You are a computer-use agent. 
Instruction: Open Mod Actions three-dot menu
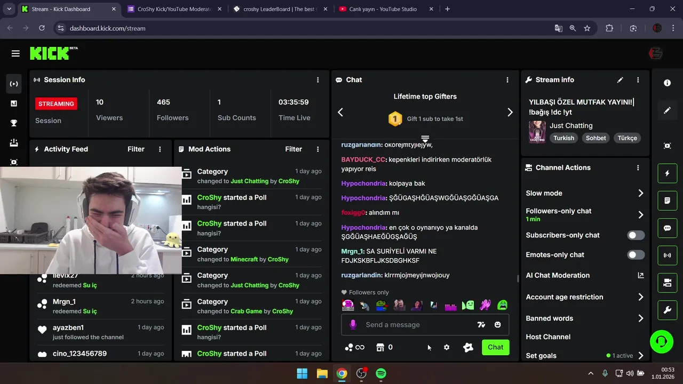[318, 149]
